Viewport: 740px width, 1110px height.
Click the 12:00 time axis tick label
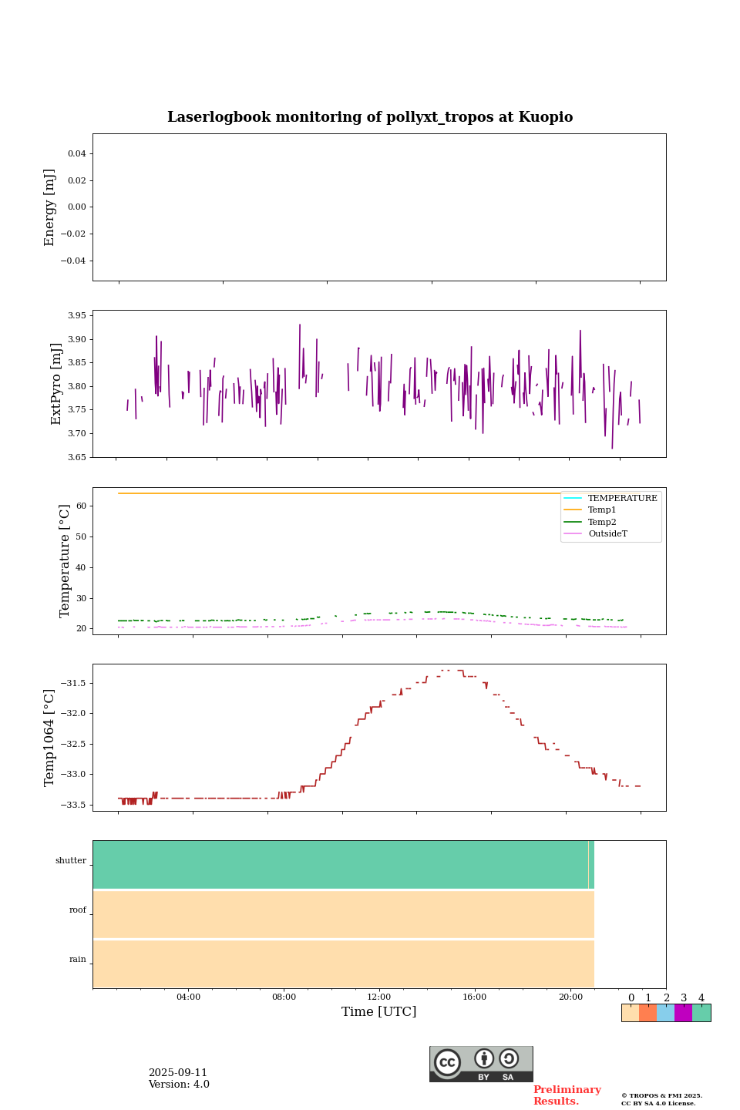point(379,997)
